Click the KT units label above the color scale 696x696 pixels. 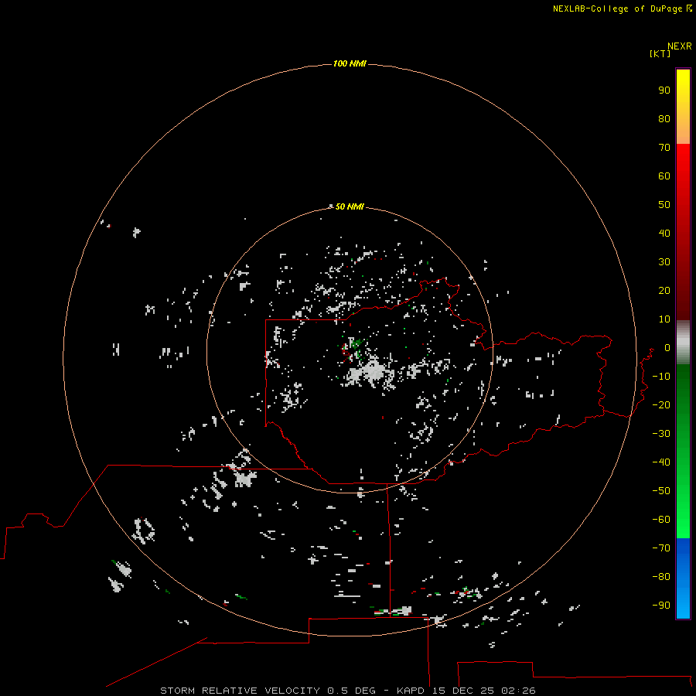point(660,53)
